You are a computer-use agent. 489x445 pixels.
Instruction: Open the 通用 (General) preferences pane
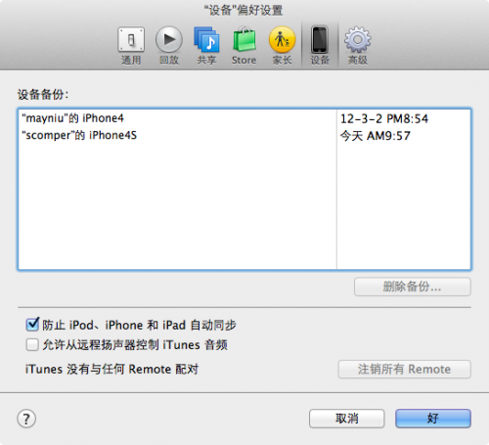click(x=131, y=46)
